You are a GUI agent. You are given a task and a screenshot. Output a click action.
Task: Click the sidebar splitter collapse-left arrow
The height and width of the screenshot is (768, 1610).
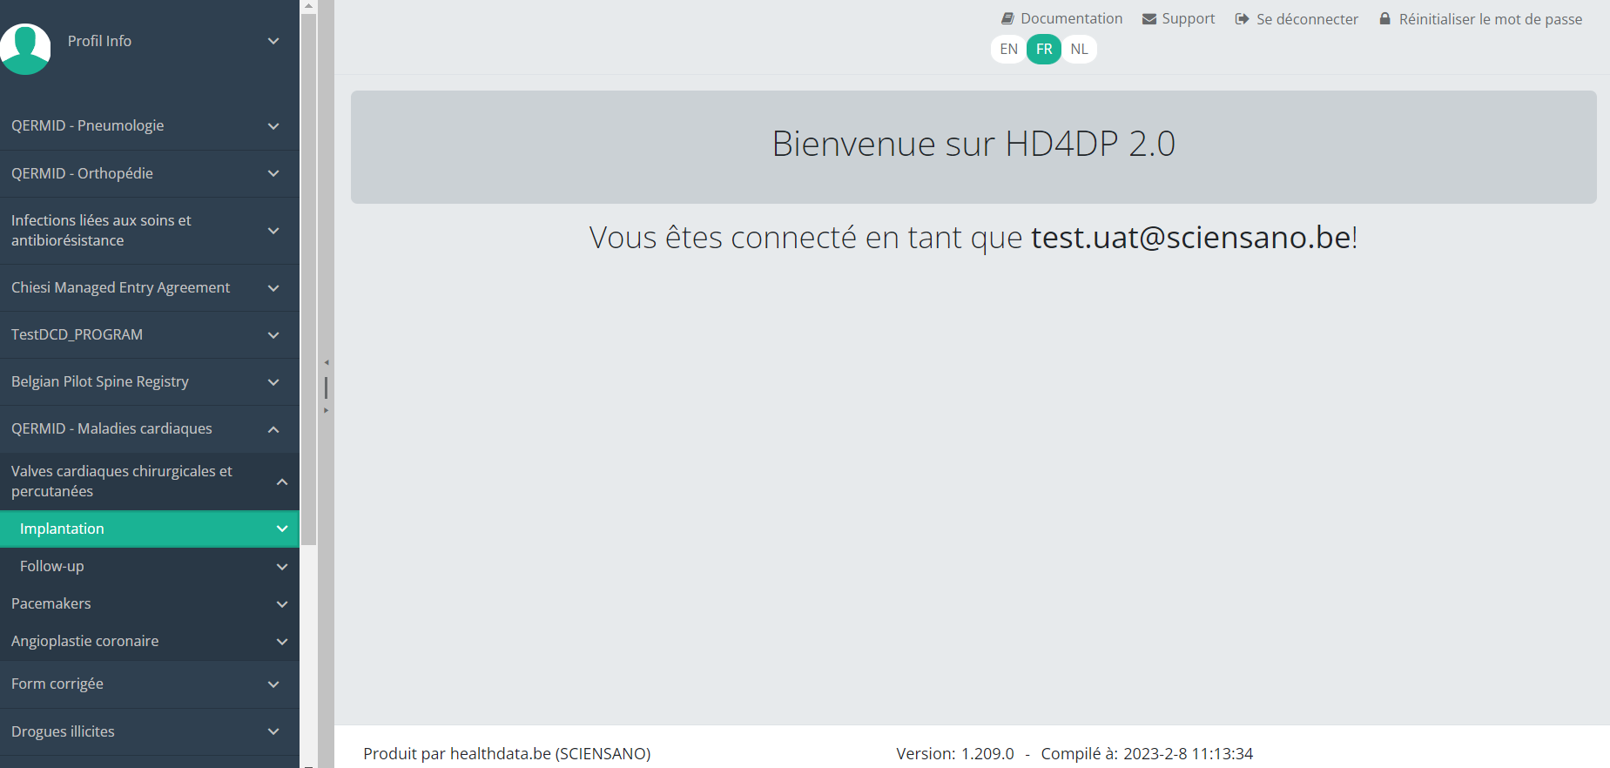[x=327, y=362]
